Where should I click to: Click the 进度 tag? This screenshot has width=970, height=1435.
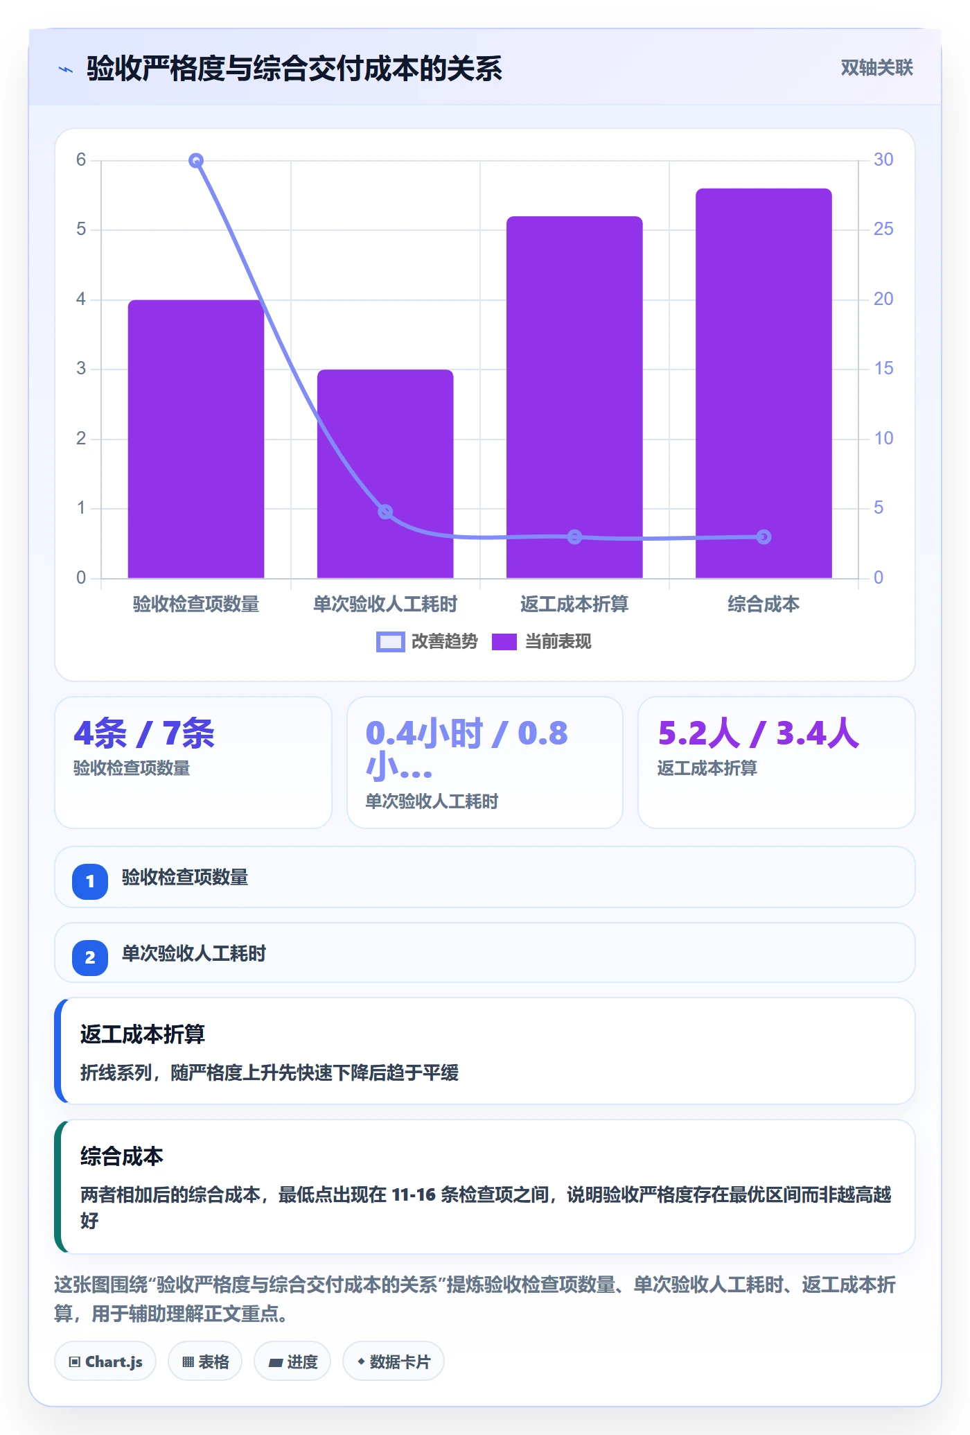[x=292, y=1362]
